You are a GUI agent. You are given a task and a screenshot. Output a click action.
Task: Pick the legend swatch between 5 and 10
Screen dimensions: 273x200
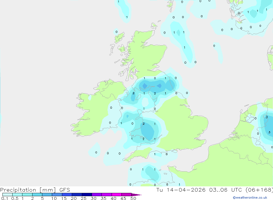(x=47, y=195)
